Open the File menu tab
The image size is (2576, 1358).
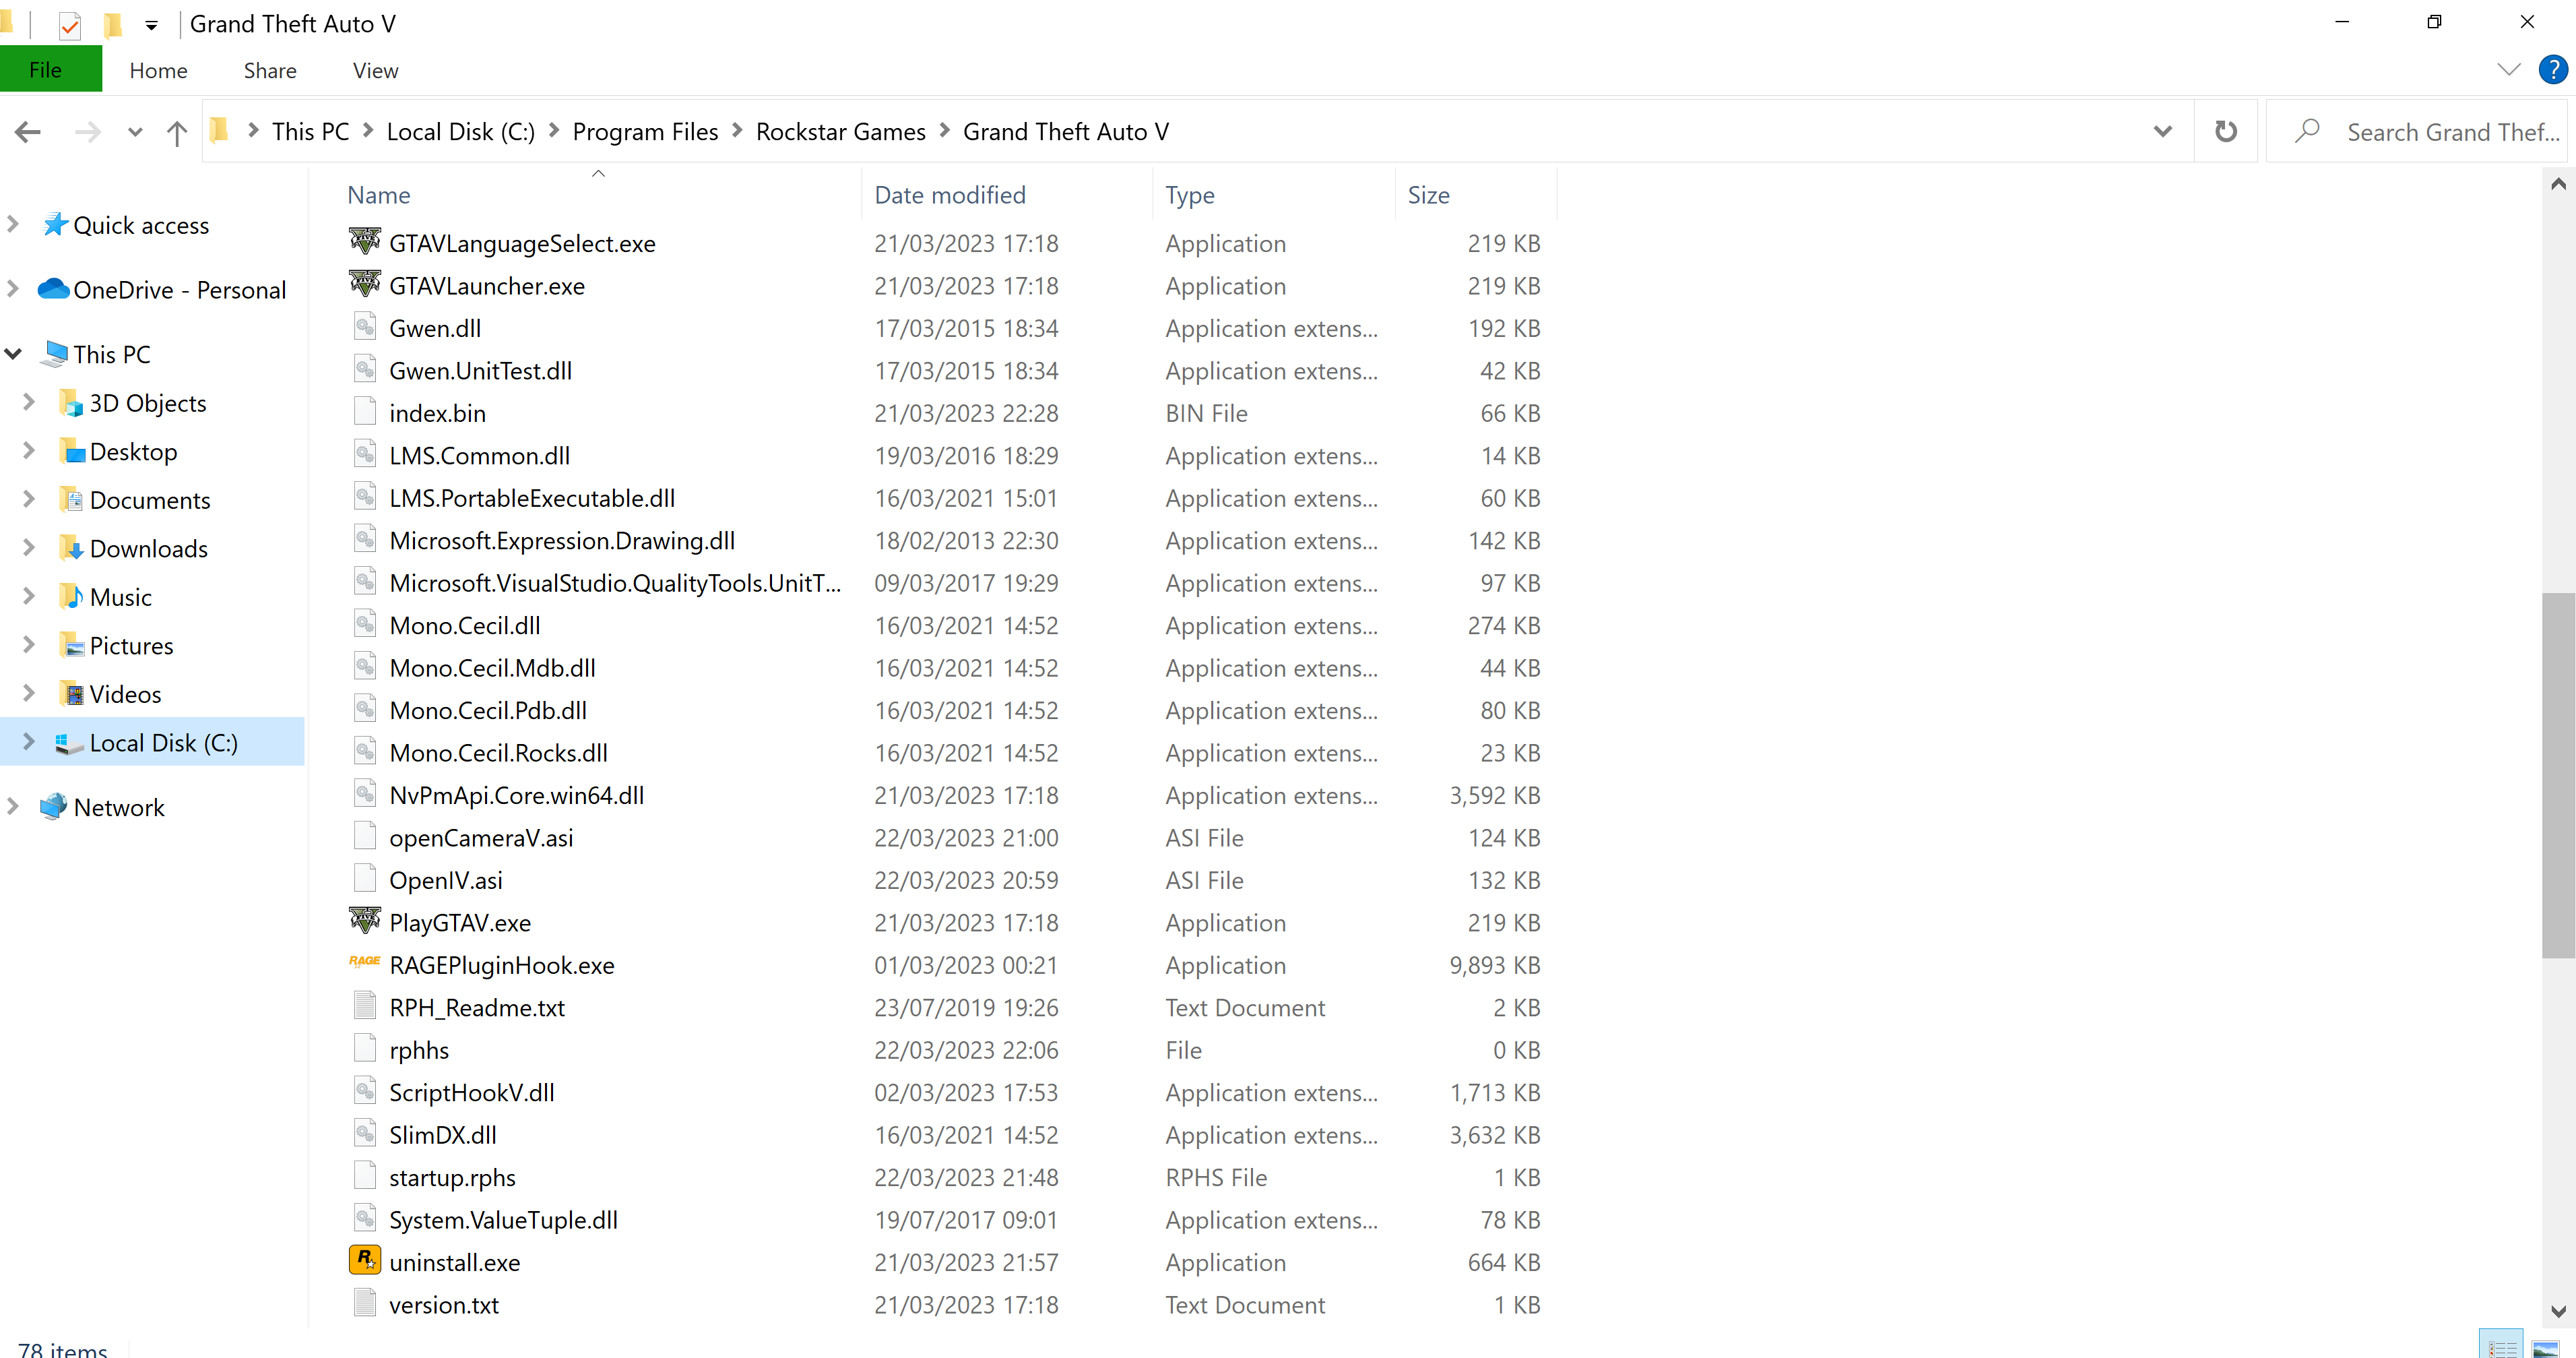click(x=46, y=71)
